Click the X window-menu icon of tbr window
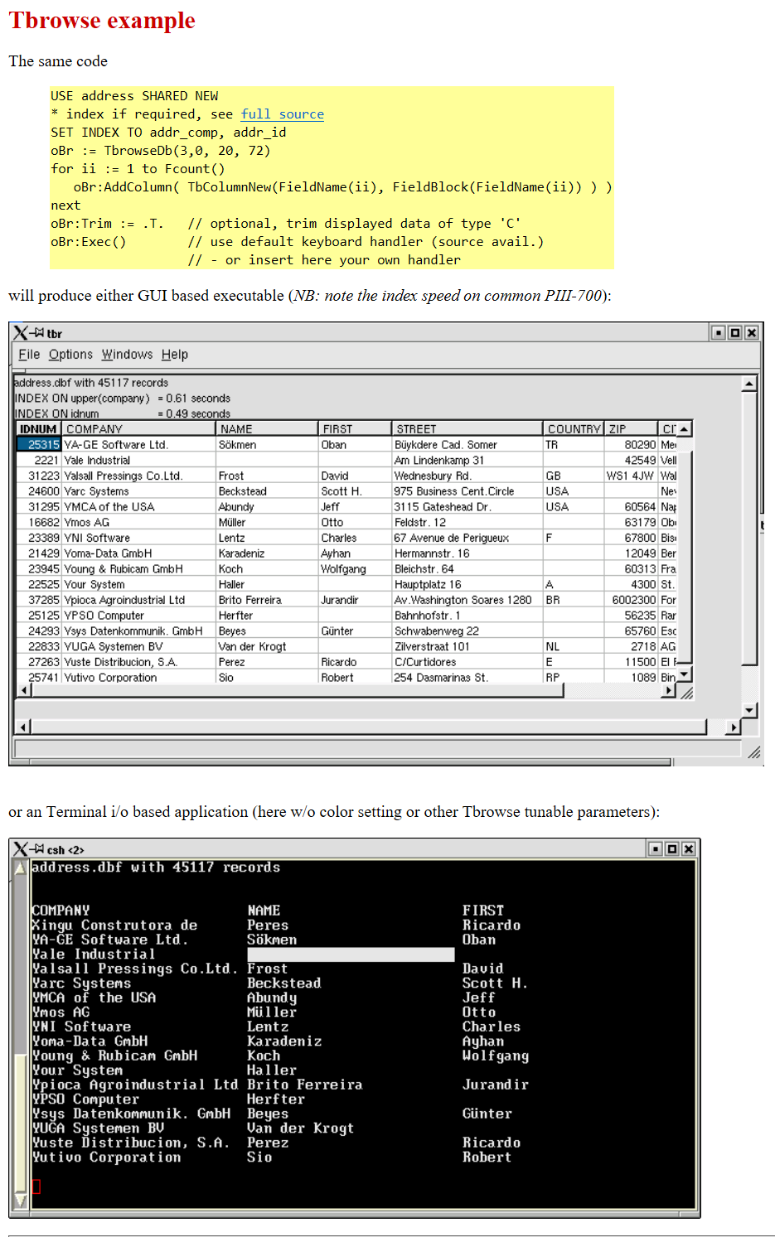This screenshot has height=1237, width=775. click(x=21, y=333)
